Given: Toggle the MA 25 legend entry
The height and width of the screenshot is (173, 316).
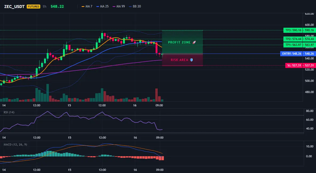Looking at the screenshot, I should (102, 6).
